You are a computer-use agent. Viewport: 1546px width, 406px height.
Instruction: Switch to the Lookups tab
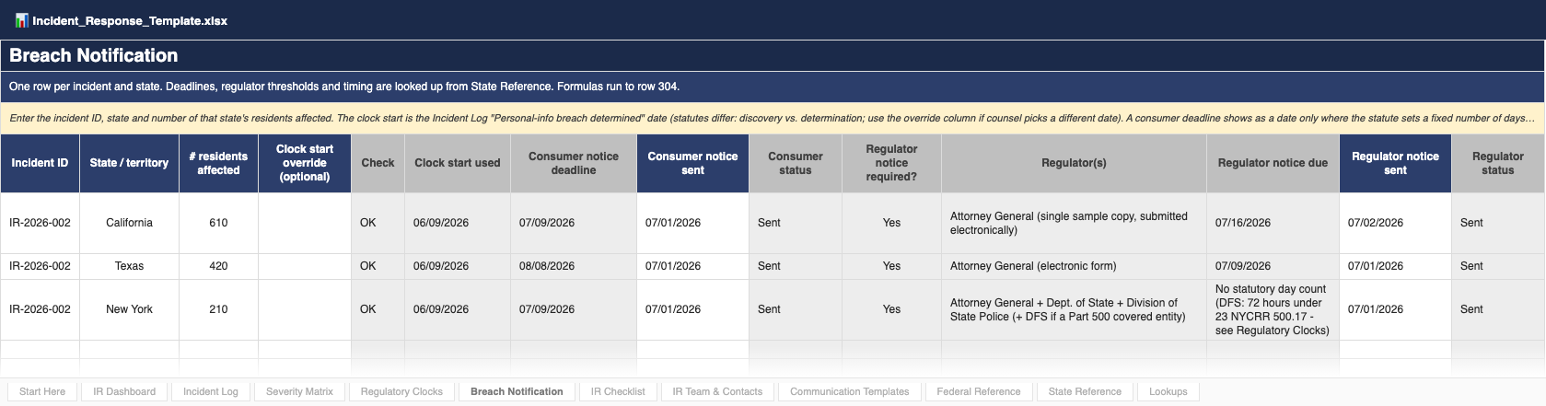pos(1168,391)
